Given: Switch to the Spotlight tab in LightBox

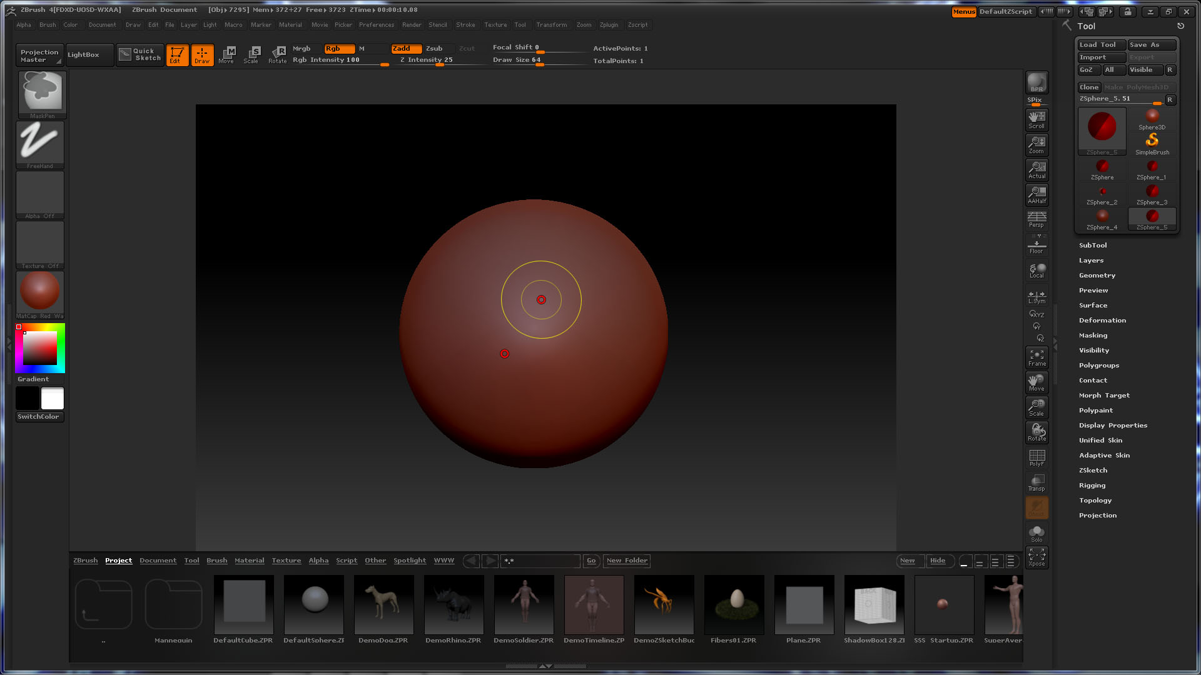Looking at the screenshot, I should tap(410, 561).
